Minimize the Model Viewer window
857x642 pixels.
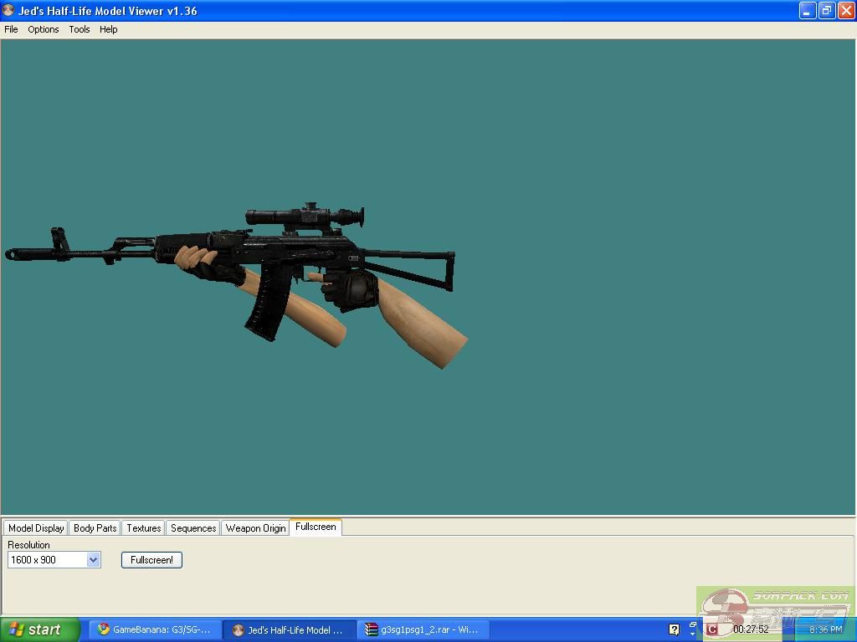point(808,10)
